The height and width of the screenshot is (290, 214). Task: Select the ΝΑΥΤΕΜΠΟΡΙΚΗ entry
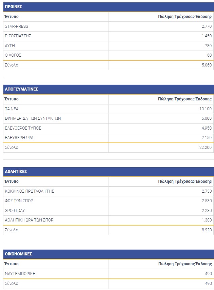pyautogui.click(x=20, y=274)
